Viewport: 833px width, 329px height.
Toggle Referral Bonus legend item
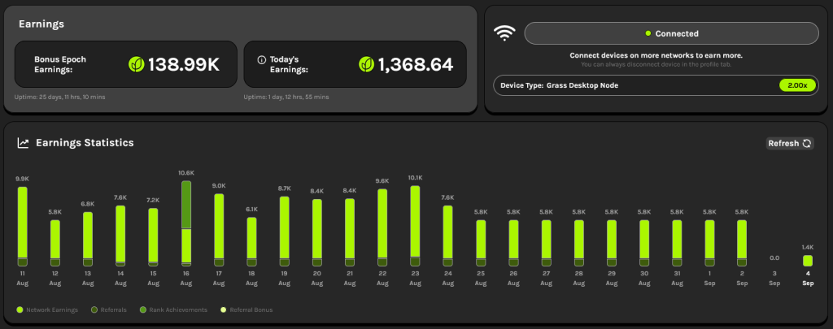[x=246, y=310]
